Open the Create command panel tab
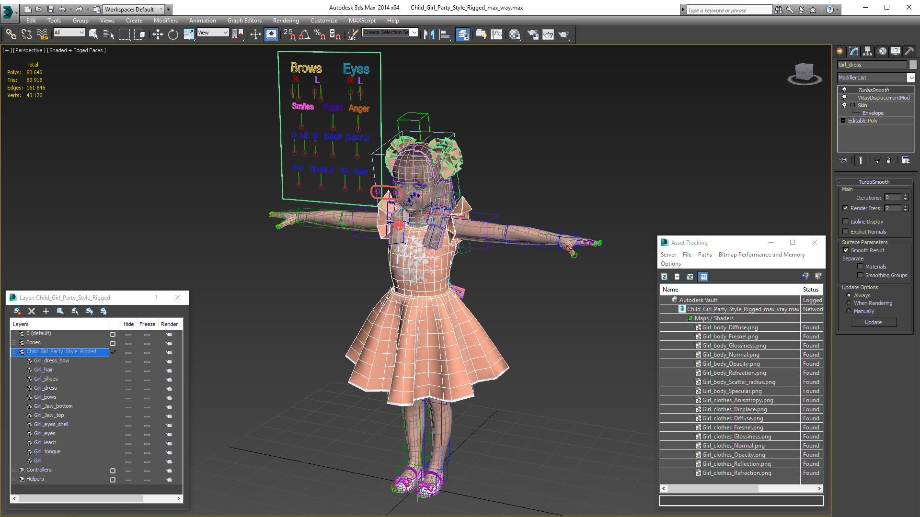This screenshot has width=920, height=517. click(840, 51)
